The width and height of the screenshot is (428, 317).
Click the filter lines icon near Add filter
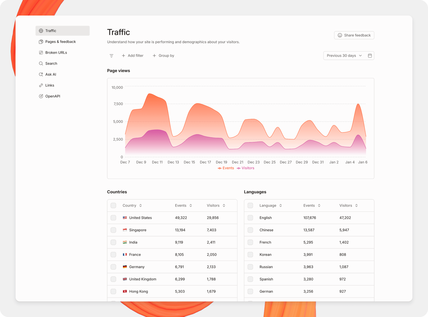(112, 55)
